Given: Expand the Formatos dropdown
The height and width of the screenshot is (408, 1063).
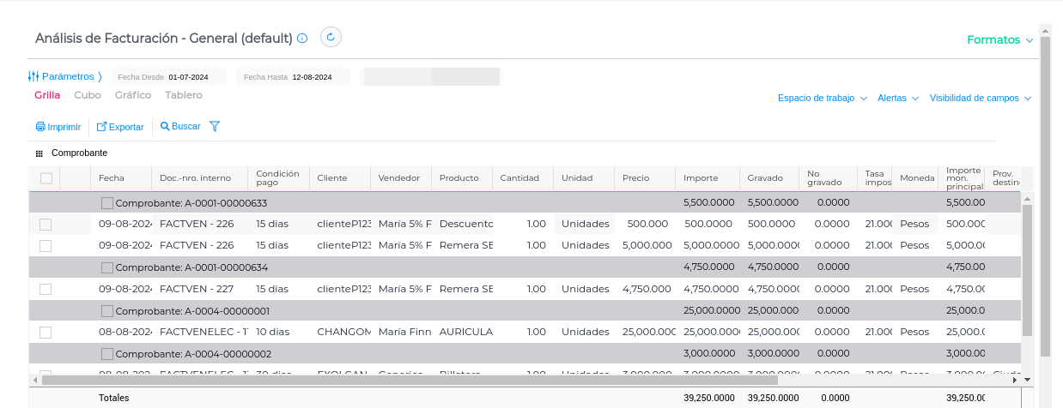Looking at the screenshot, I should click(x=999, y=40).
